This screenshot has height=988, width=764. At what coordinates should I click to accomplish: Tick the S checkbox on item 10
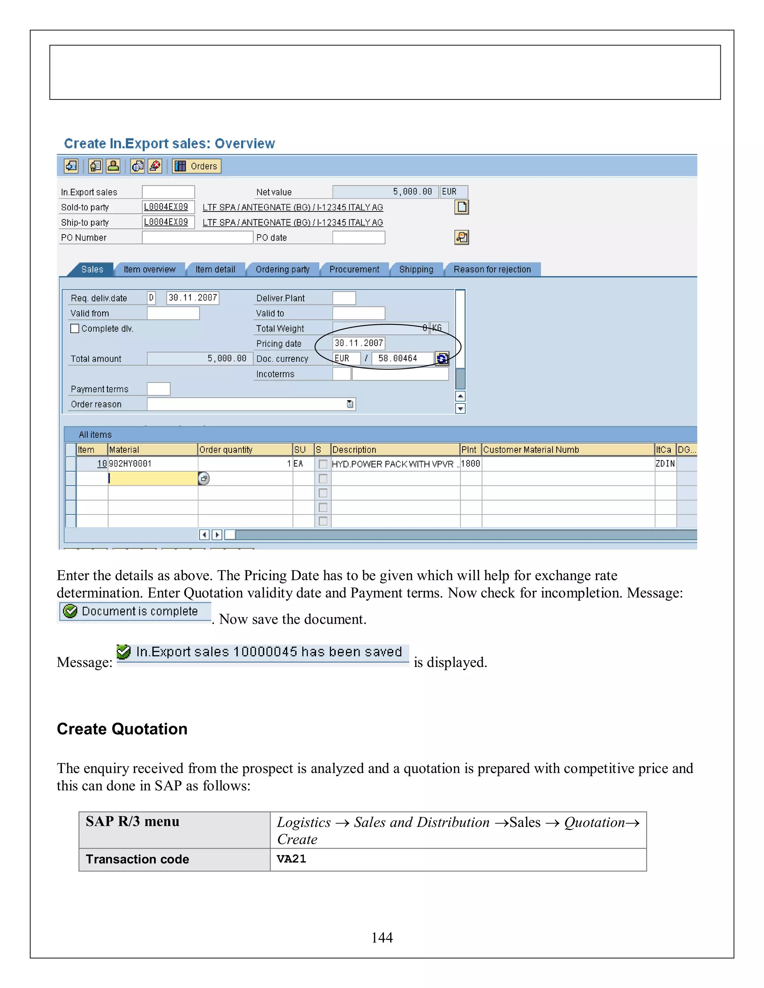(323, 464)
